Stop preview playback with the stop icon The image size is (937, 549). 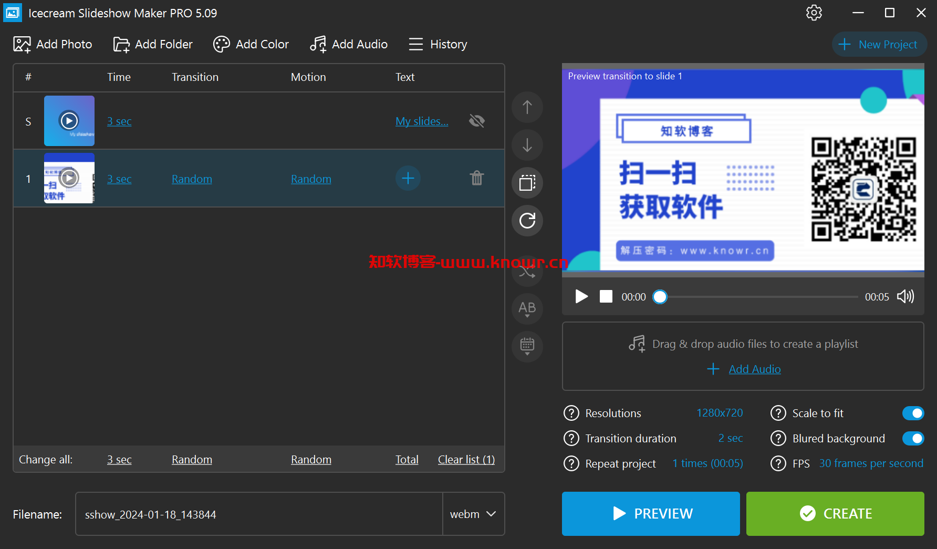[606, 297]
